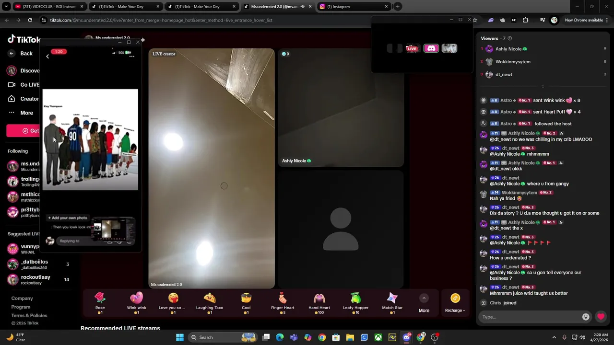Click the Go LIVE camera icon
The image size is (614, 345).
12,85
